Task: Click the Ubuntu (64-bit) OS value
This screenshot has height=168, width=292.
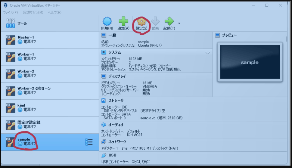Action: point(150,45)
